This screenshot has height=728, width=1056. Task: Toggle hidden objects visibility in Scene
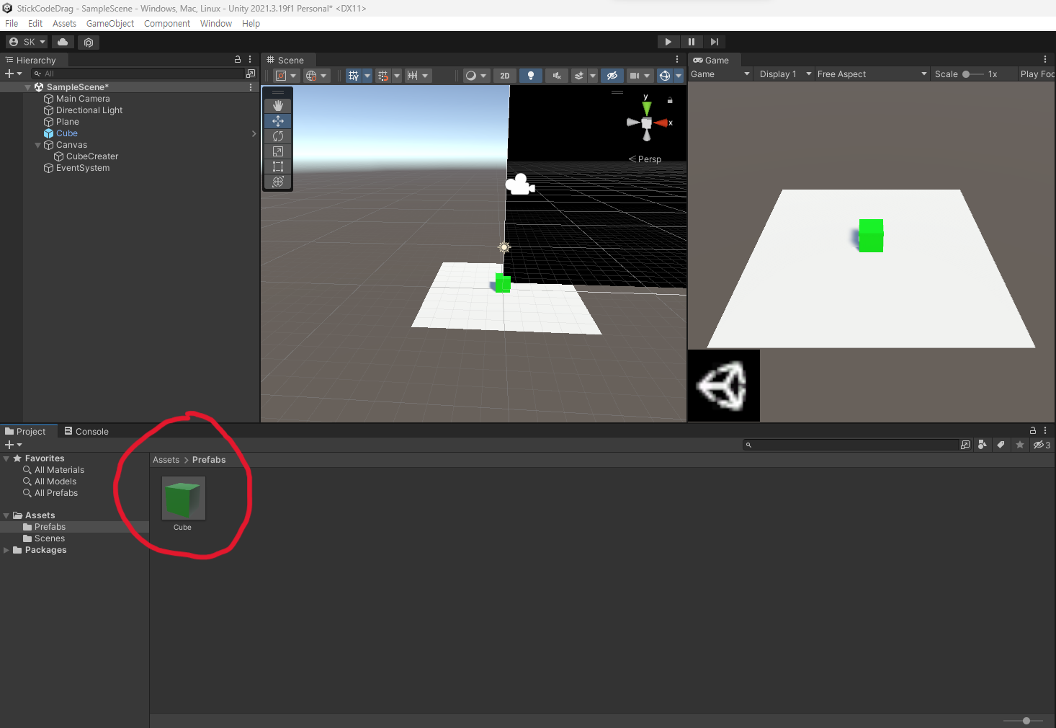pyautogui.click(x=612, y=75)
